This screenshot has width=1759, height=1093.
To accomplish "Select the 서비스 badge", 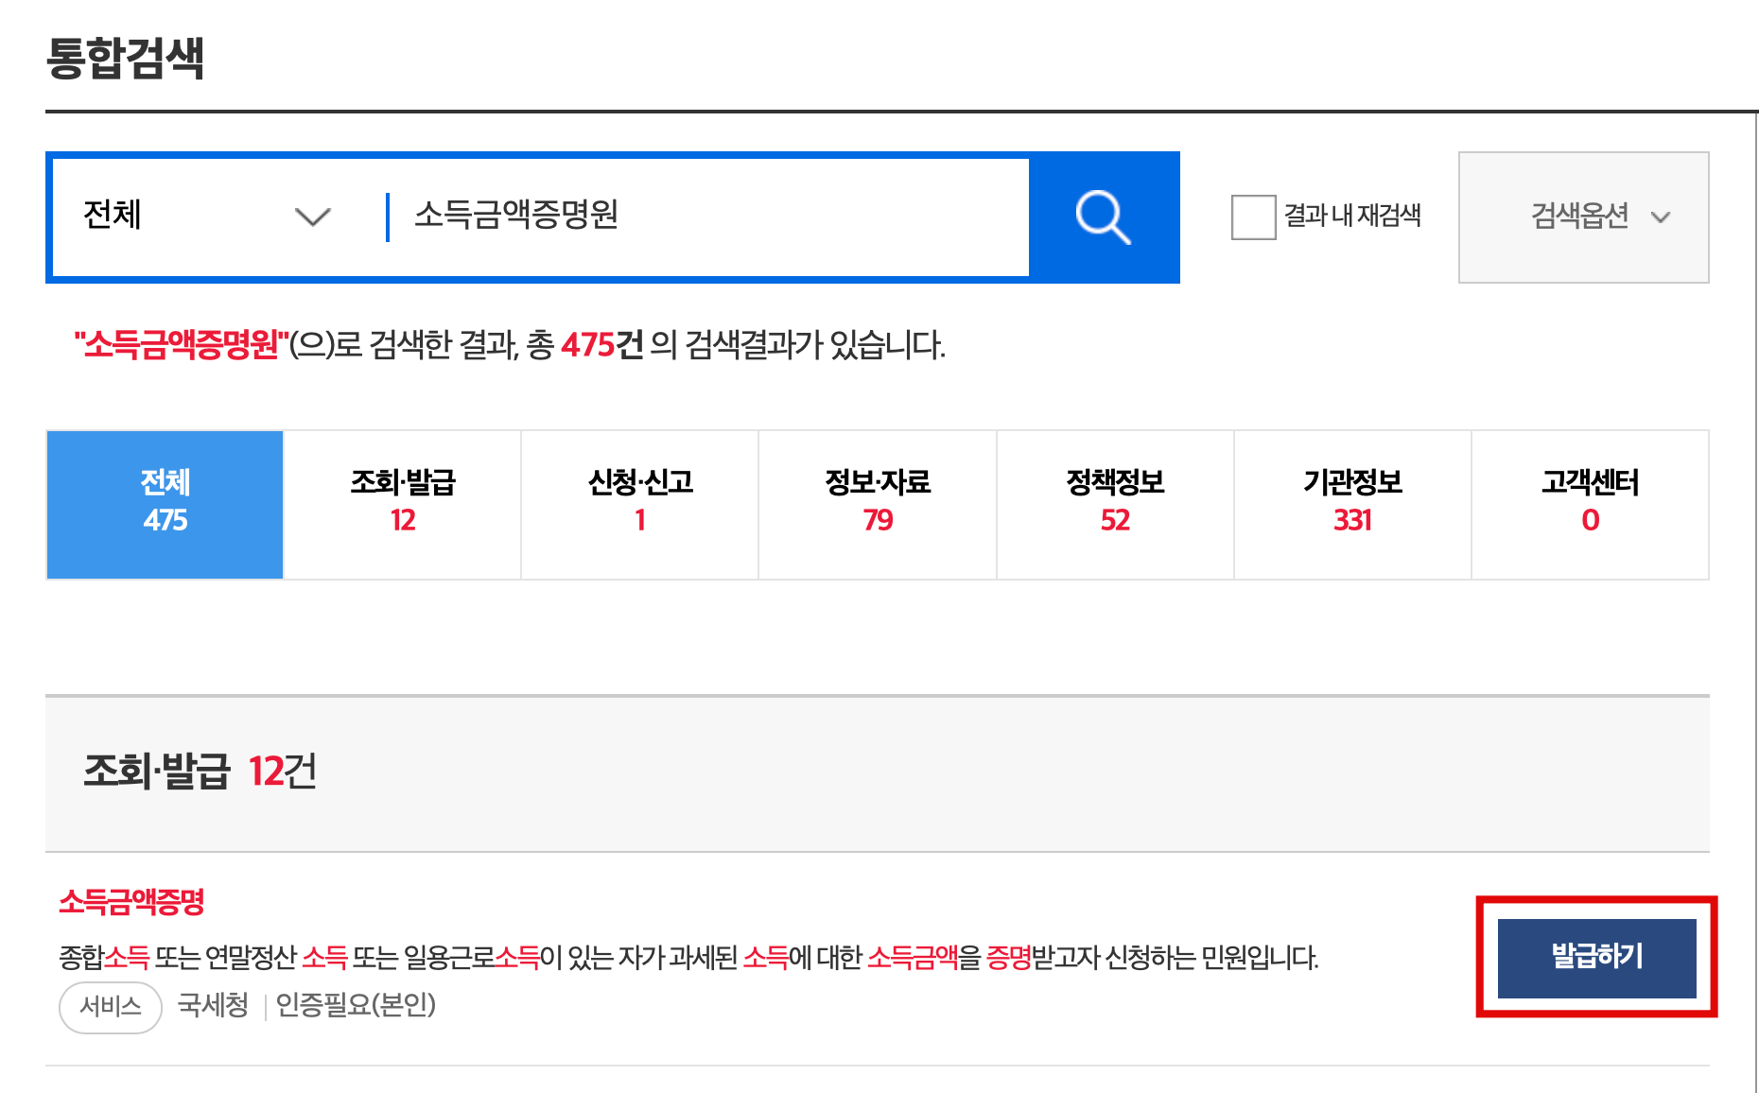I will pos(110,1007).
